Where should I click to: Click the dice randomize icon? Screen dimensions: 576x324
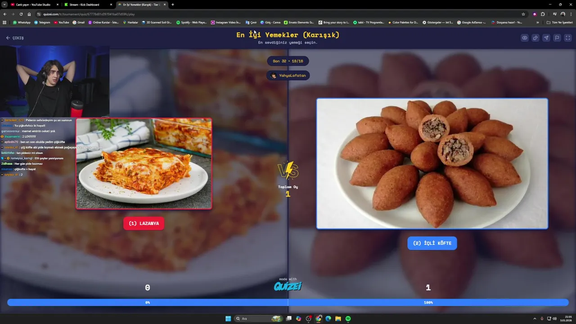click(535, 38)
